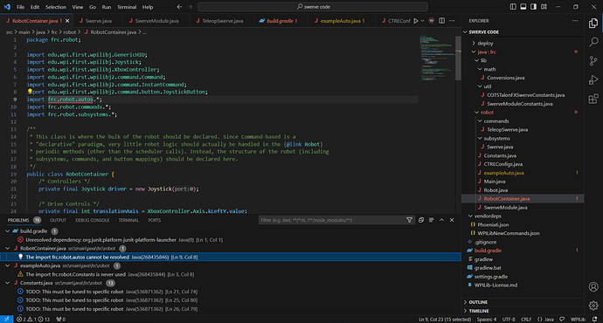Select the frc.robot.autos import error row

(231, 257)
